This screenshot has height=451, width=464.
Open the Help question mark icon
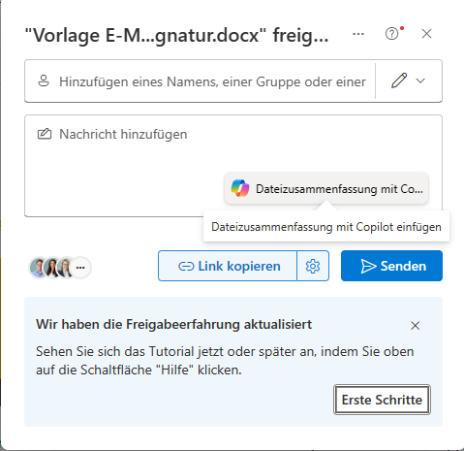pyautogui.click(x=392, y=34)
